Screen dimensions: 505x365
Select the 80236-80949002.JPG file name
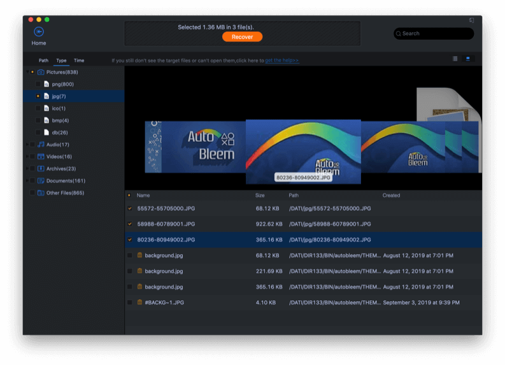[166, 240]
